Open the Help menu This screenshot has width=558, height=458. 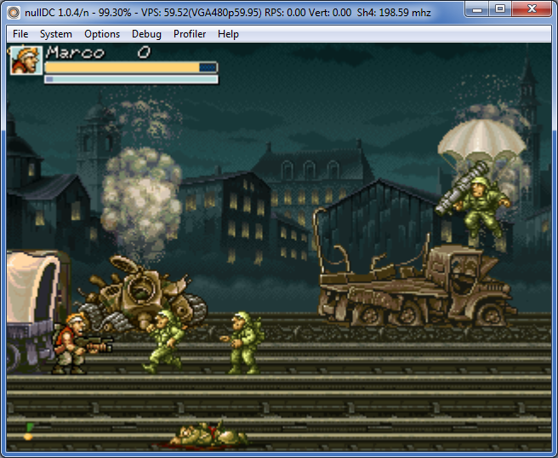click(x=228, y=34)
